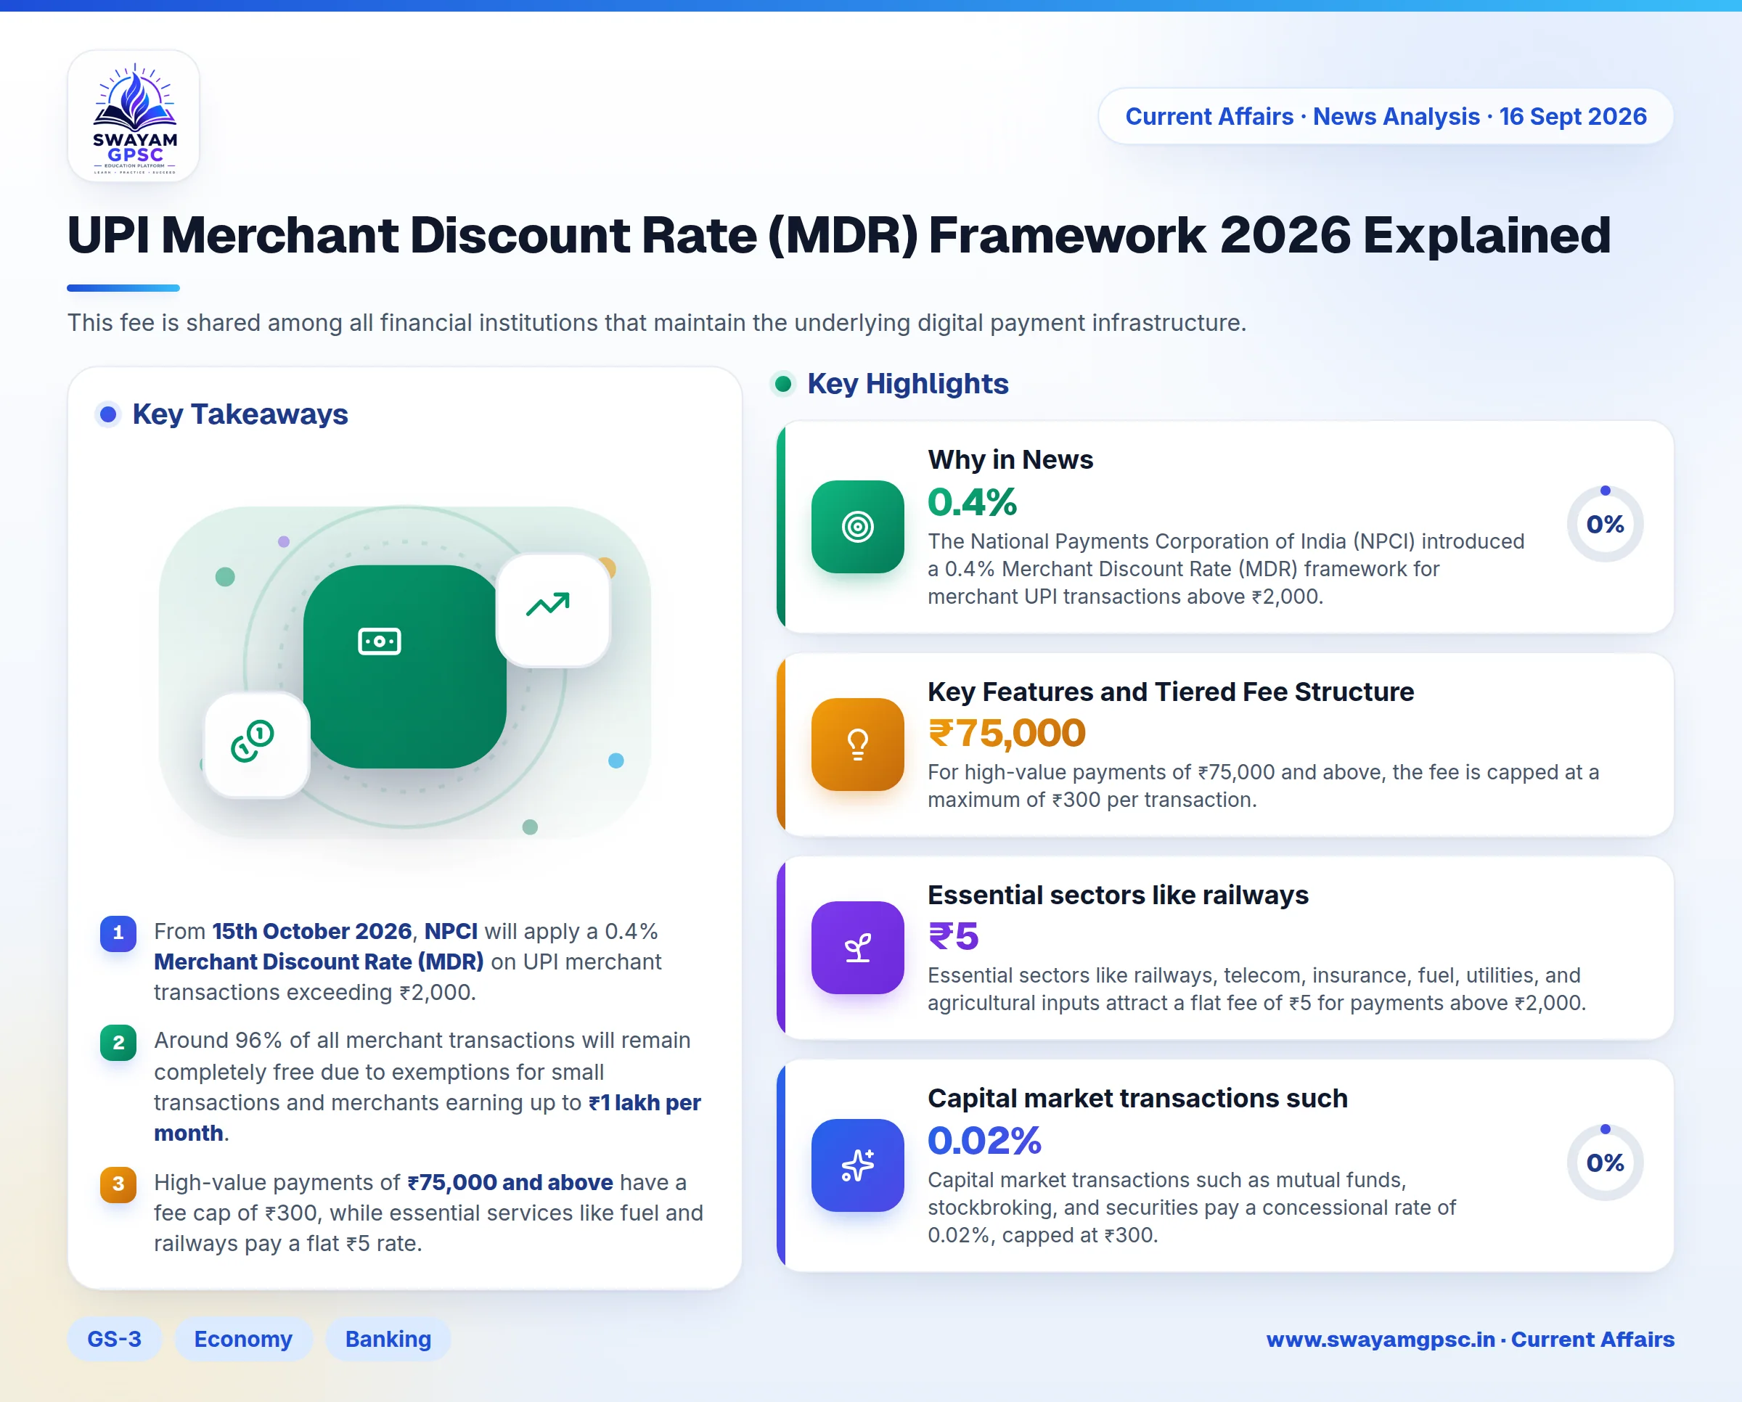Click the Essential sectors like railways title
Screen dimensions: 1742x1402
pyautogui.click(x=1118, y=895)
